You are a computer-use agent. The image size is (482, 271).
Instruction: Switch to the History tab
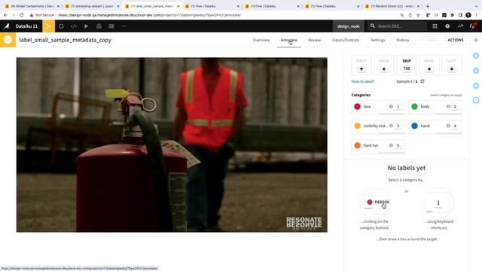(402, 40)
